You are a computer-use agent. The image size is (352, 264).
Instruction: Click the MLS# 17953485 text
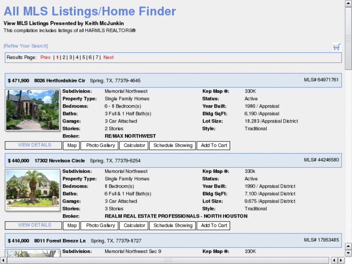tap(321, 240)
